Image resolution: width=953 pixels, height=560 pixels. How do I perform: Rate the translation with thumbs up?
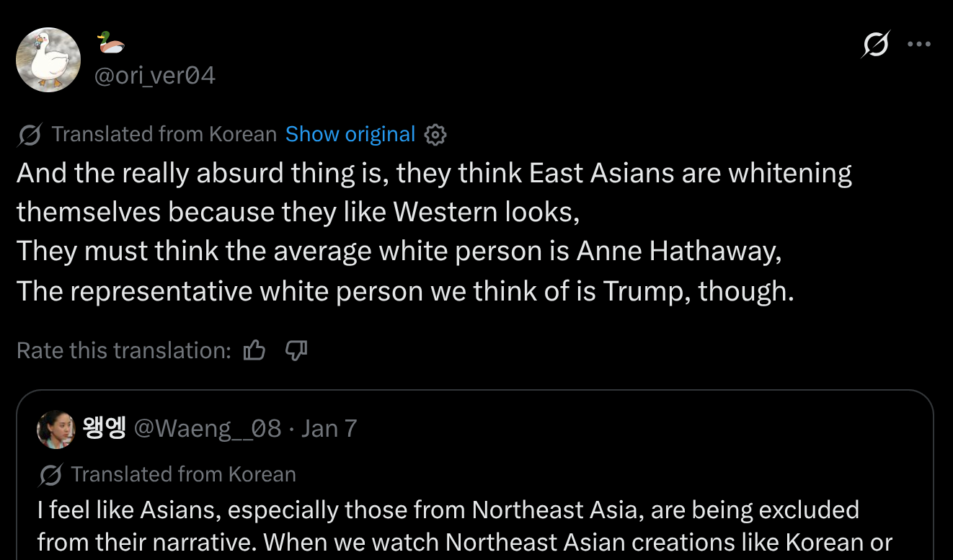[x=254, y=351]
